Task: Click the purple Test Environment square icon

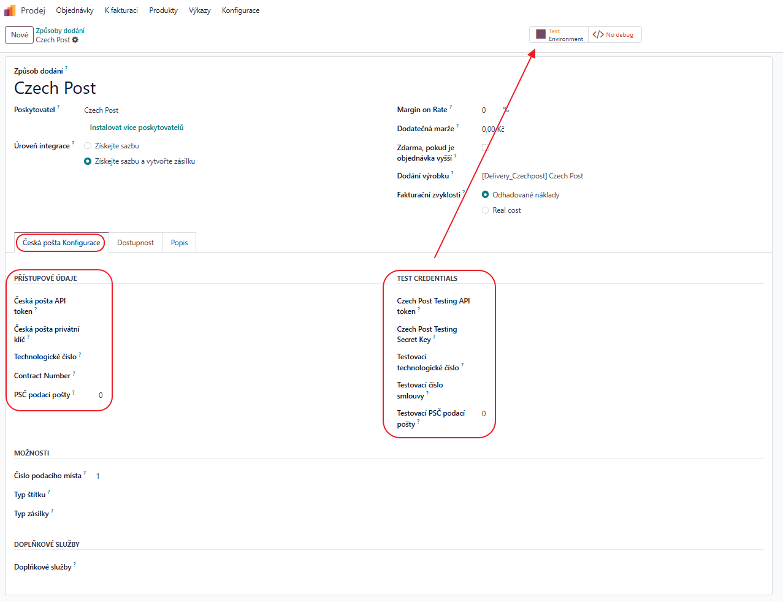Action: tap(541, 34)
